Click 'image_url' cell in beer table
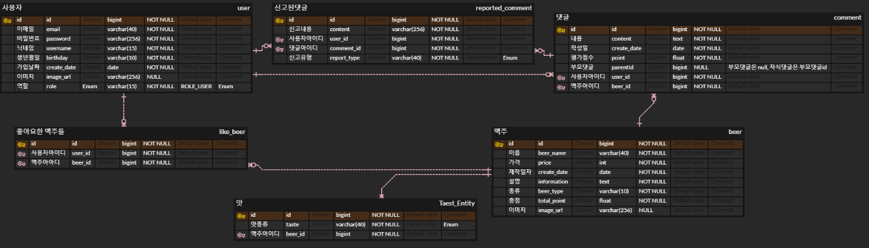Screen dimensions: 869x248 [554, 210]
